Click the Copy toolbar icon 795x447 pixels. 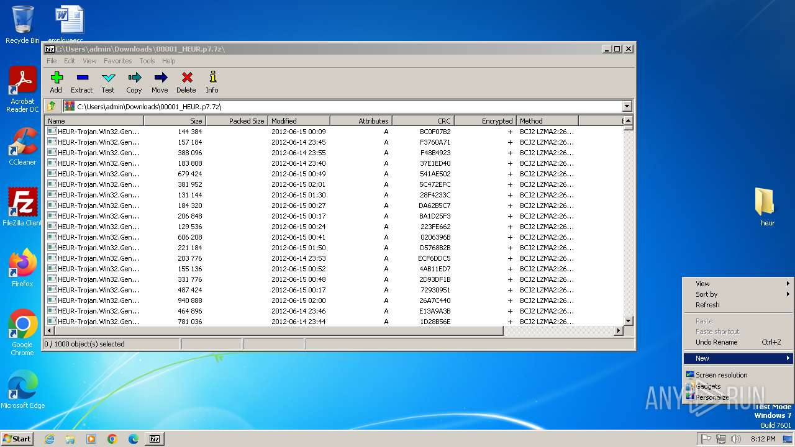pos(134,82)
